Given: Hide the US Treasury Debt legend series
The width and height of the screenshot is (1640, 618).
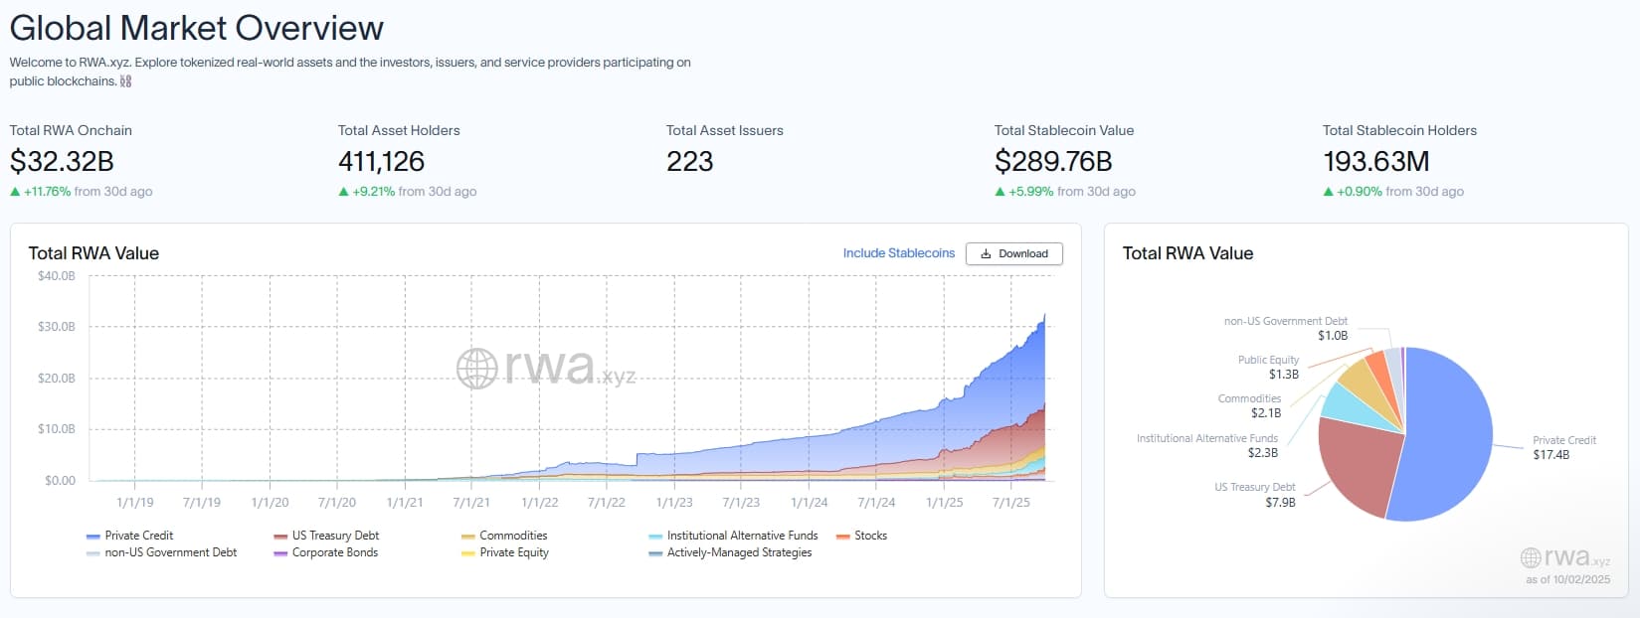Looking at the screenshot, I should (334, 536).
